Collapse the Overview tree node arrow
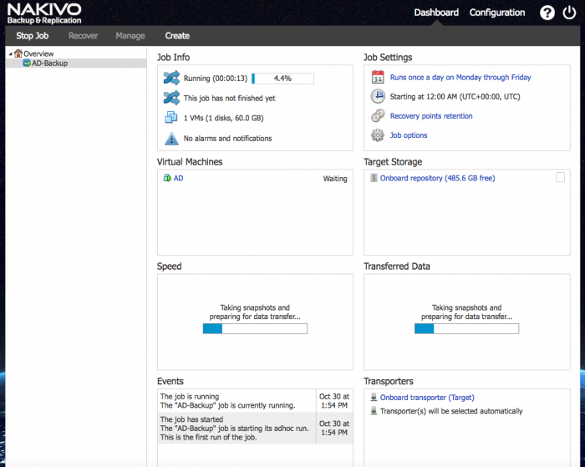 (x=10, y=53)
